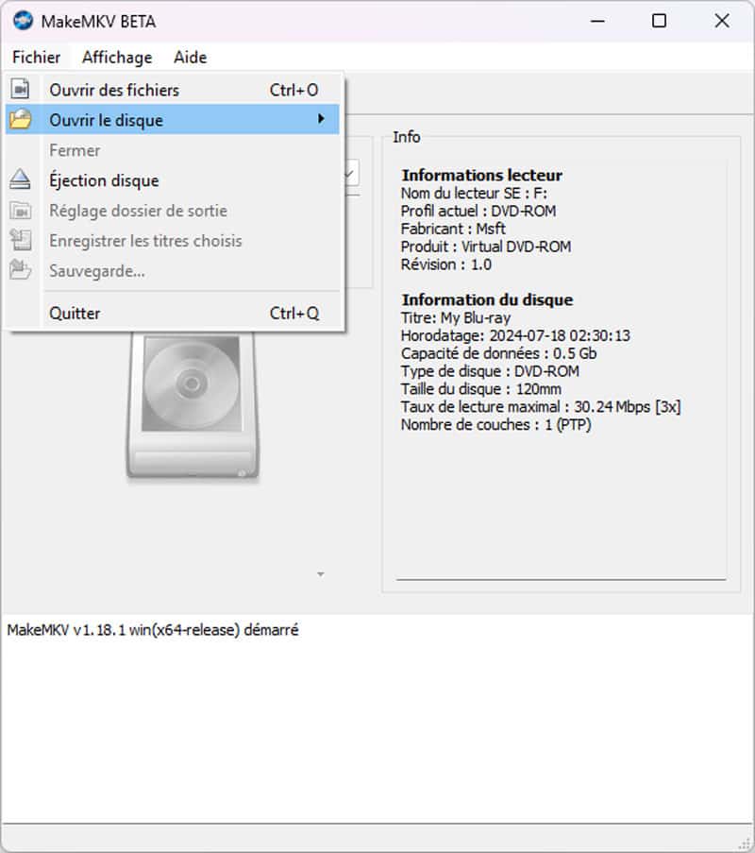755x853 pixels.
Task: Click 'Type de disque : DVD-ROM' line
Action: pos(490,371)
